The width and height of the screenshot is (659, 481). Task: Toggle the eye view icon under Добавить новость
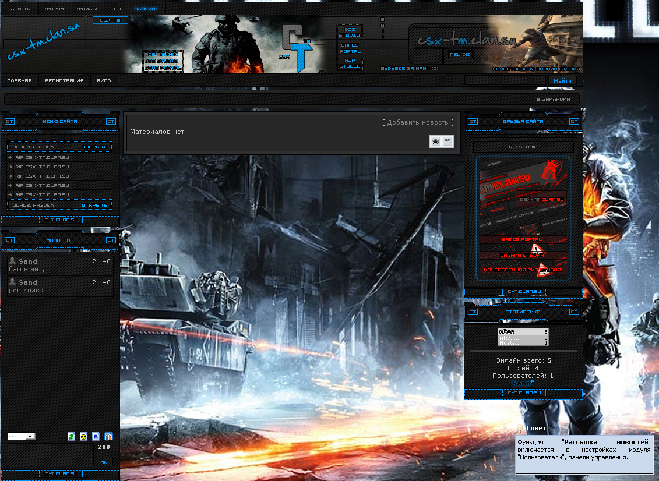[435, 142]
